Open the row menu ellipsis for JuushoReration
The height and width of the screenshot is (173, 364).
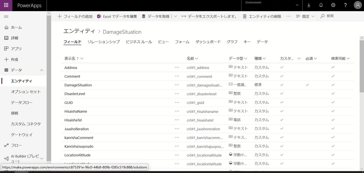(x=177, y=129)
